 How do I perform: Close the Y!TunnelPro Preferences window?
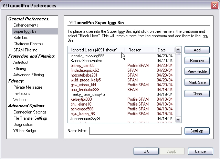point(214,6)
